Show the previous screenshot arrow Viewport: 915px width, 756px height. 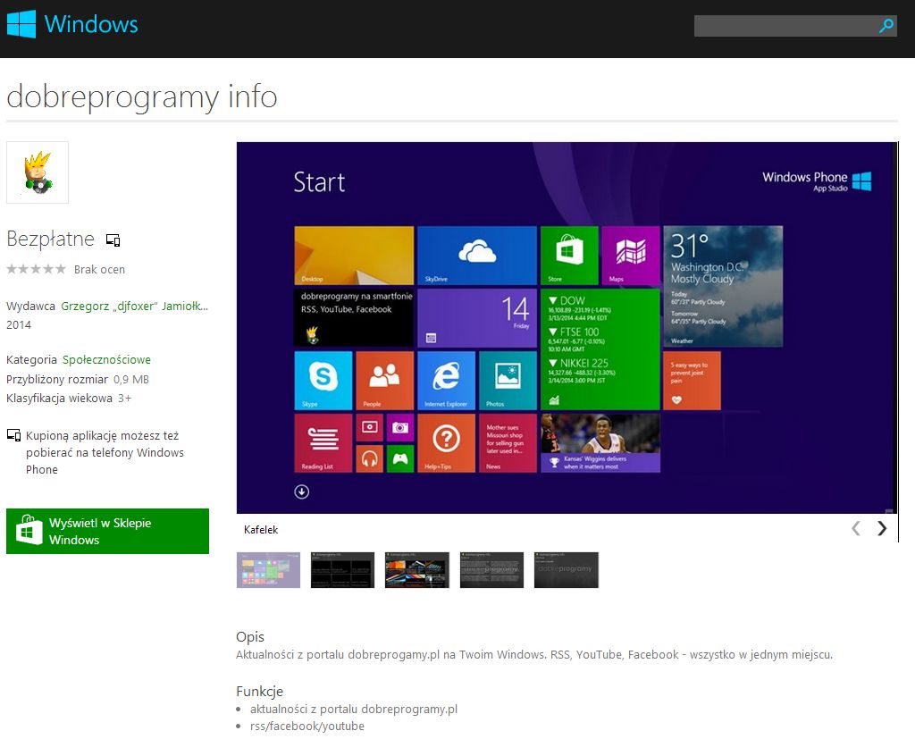(x=855, y=528)
